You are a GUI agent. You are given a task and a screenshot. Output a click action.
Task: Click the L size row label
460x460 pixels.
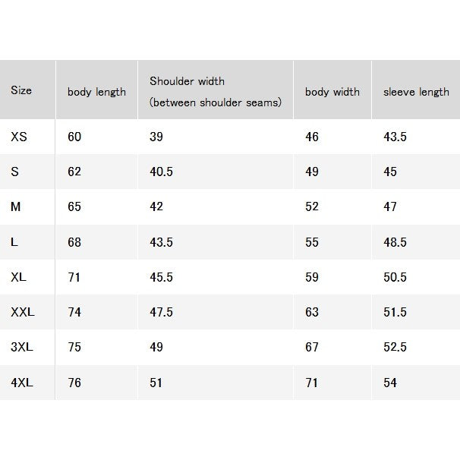click(x=14, y=242)
